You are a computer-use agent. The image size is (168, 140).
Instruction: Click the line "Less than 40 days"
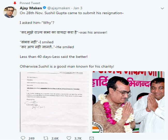coord(54,57)
